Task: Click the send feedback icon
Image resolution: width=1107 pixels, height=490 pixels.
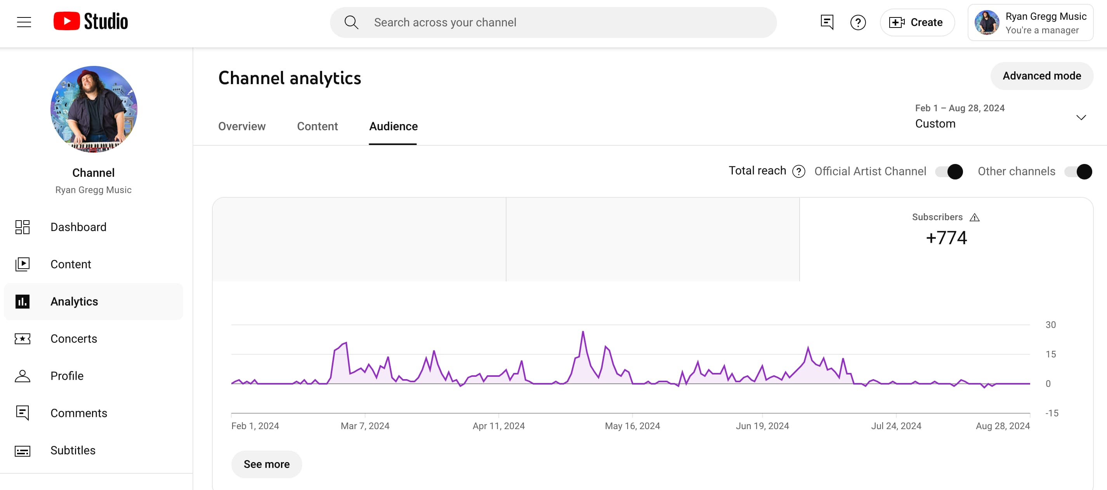Action: [x=826, y=22]
